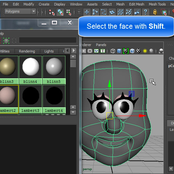Toggle Snap to curves icon
Image resolution: width=174 pixels, height=174 pixels.
pyautogui.click(x=95, y=12)
